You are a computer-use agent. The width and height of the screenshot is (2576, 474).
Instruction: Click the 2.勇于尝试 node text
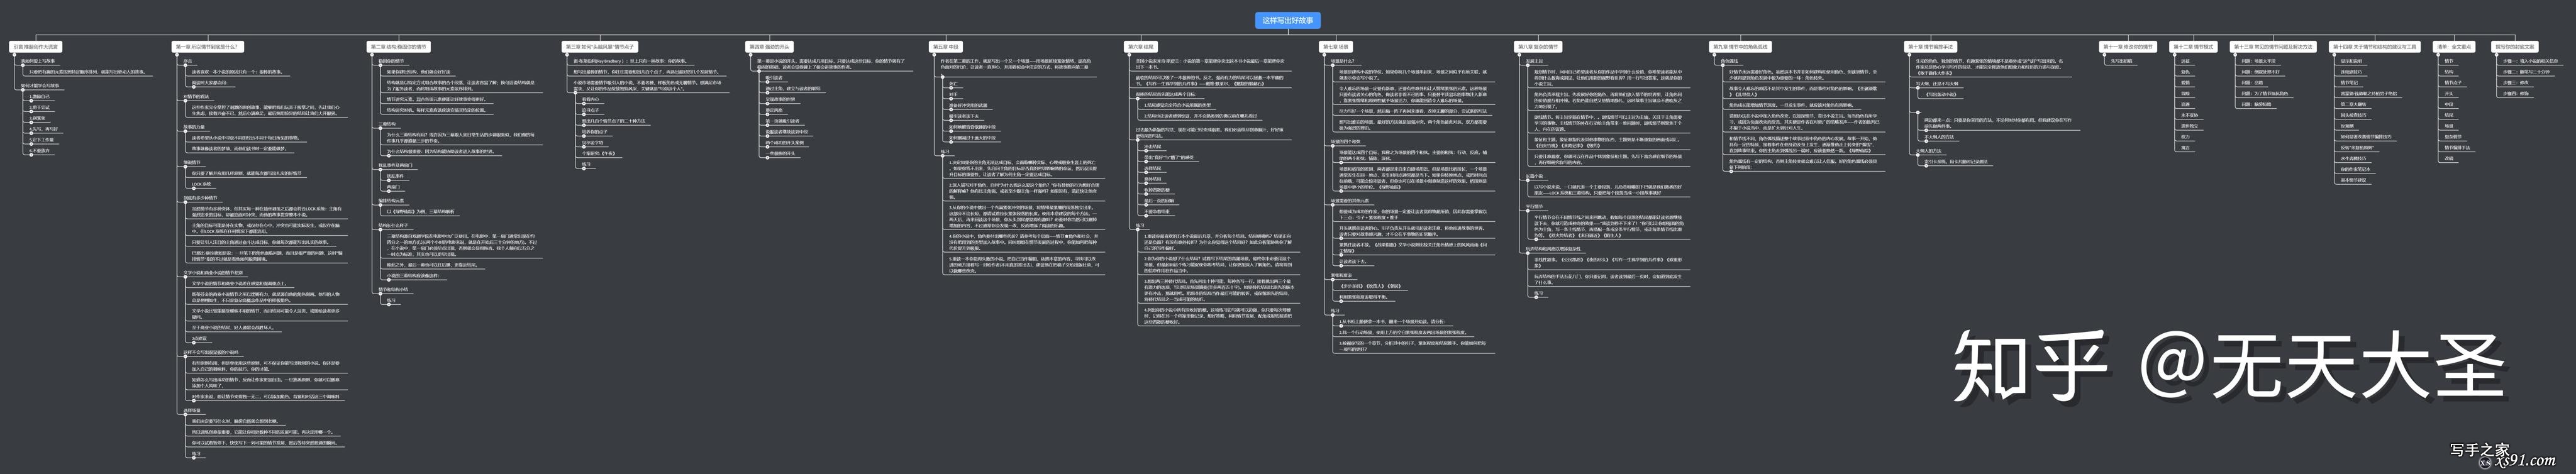pos(40,108)
